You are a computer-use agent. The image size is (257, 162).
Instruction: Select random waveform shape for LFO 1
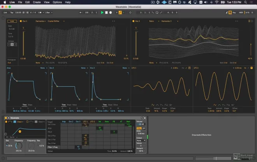tap(171, 105)
